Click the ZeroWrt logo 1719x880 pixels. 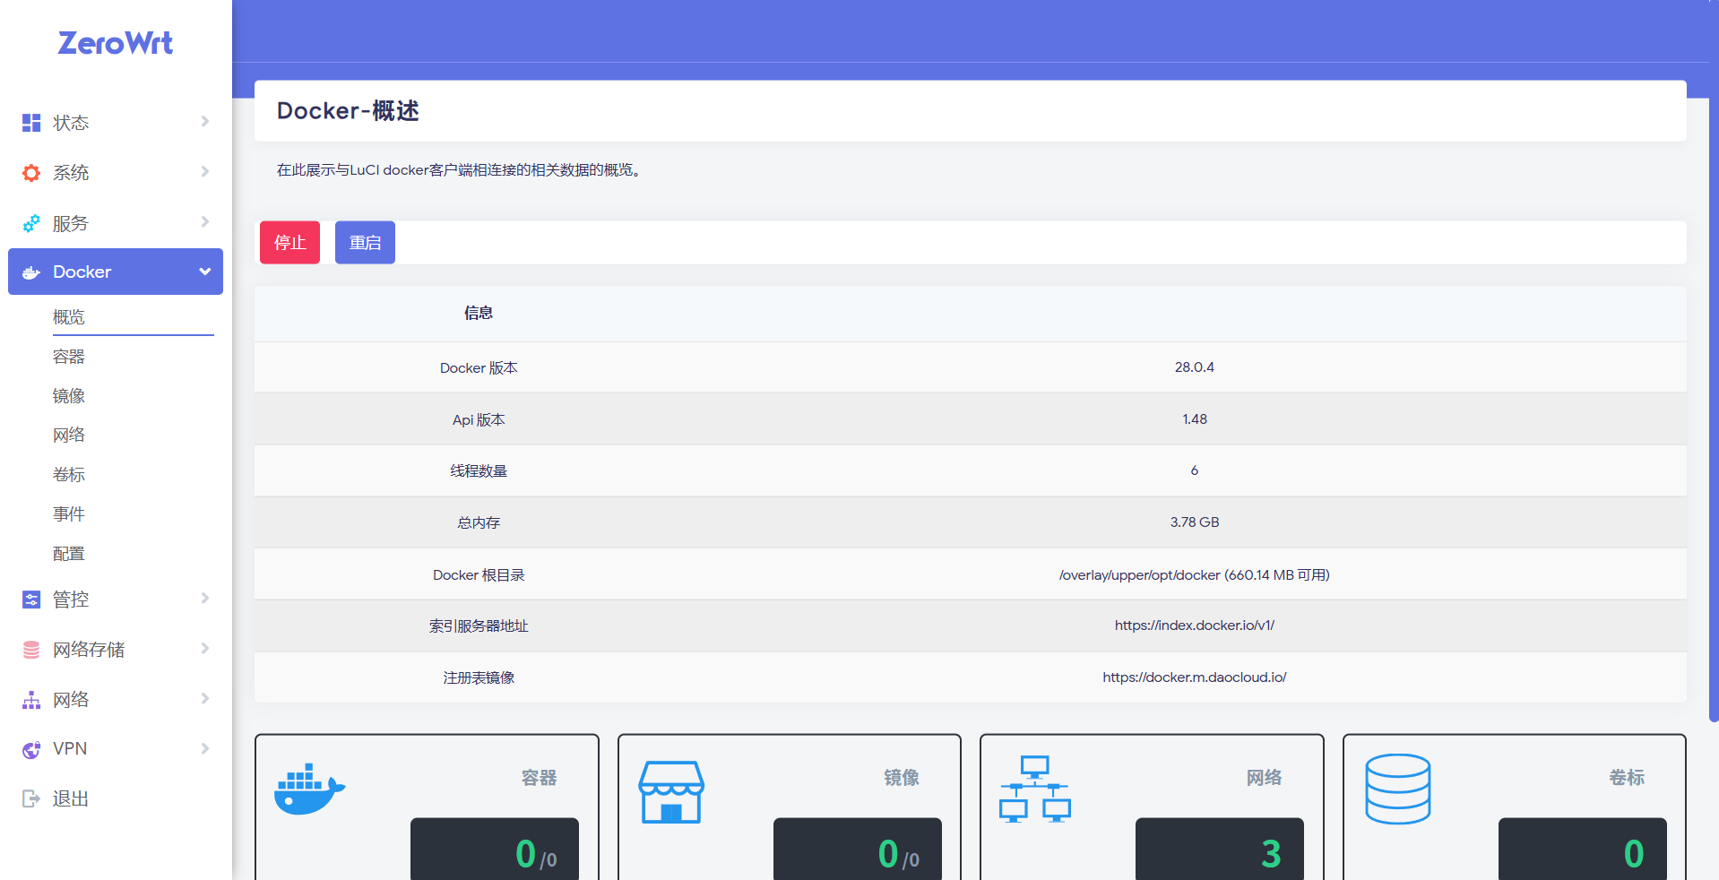coord(116,43)
